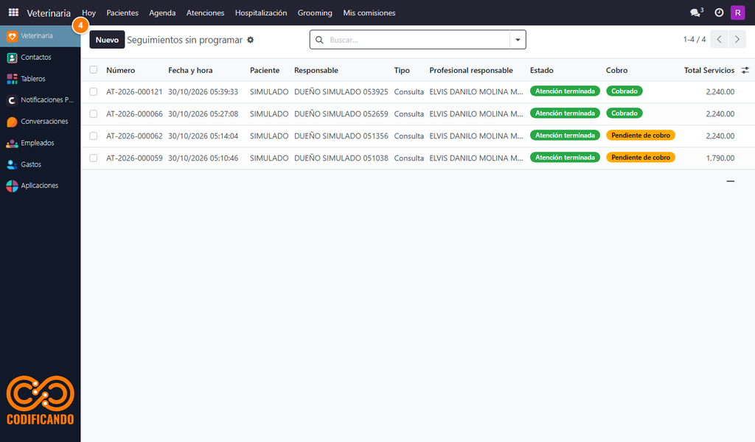755x442 pixels.
Task: Open the user avatar R menu
Action: coord(737,13)
